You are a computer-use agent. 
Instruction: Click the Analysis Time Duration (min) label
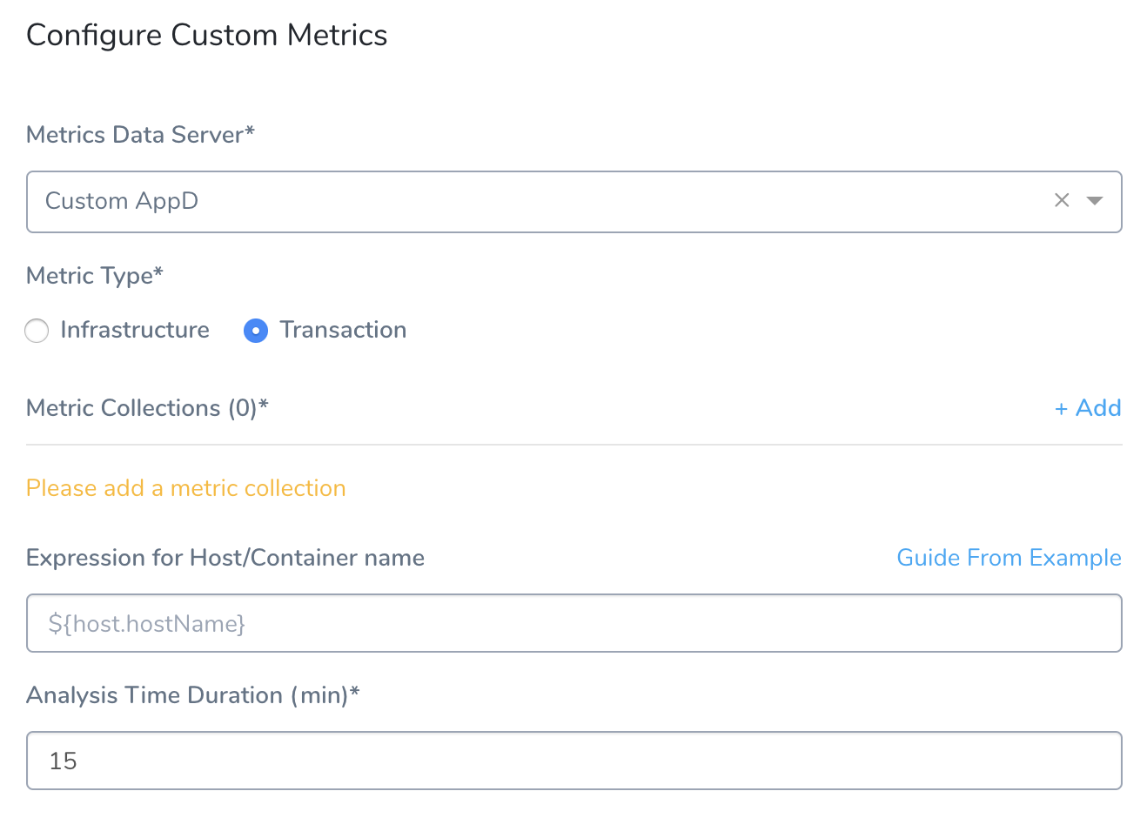(193, 695)
